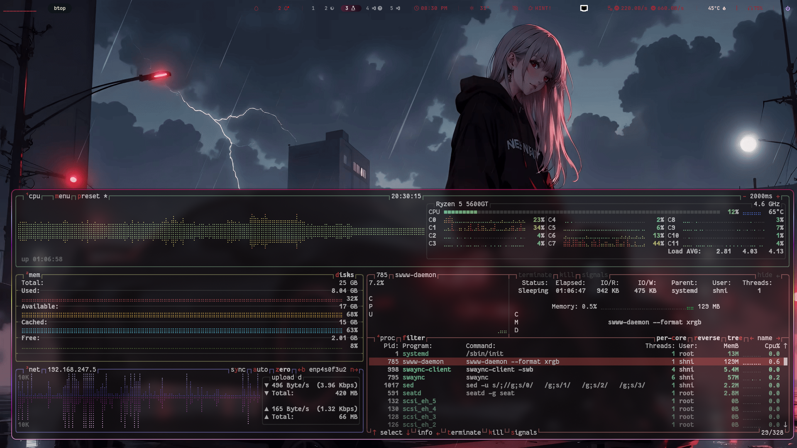Toggle auto scaling in net box
Image resolution: width=797 pixels, height=448 pixels.
pos(260,370)
